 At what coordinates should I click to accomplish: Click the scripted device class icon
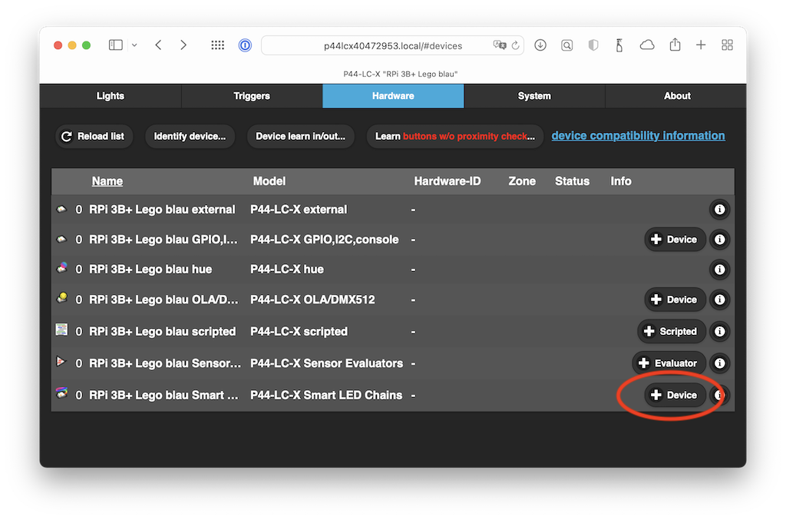click(61, 331)
